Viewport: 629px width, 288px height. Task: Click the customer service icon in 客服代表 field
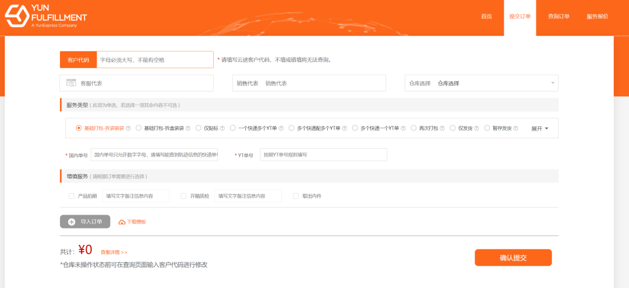(71, 83)
